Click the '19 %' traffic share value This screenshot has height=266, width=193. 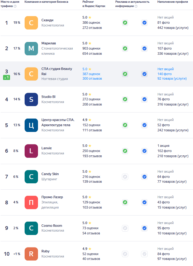(17, 22)
